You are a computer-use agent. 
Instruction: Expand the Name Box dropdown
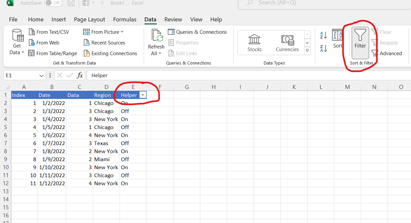[41, 75]
